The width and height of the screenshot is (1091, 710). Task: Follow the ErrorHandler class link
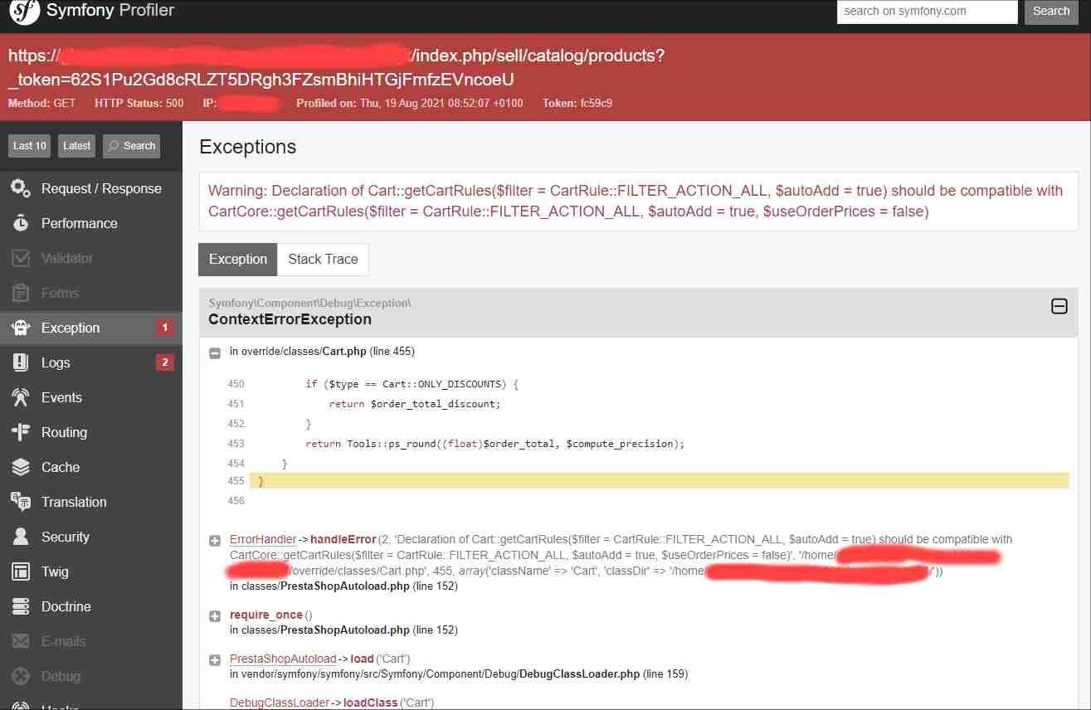pos(263,539)
